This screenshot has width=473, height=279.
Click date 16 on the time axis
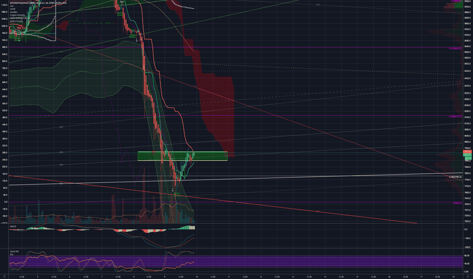click(389, 276)
